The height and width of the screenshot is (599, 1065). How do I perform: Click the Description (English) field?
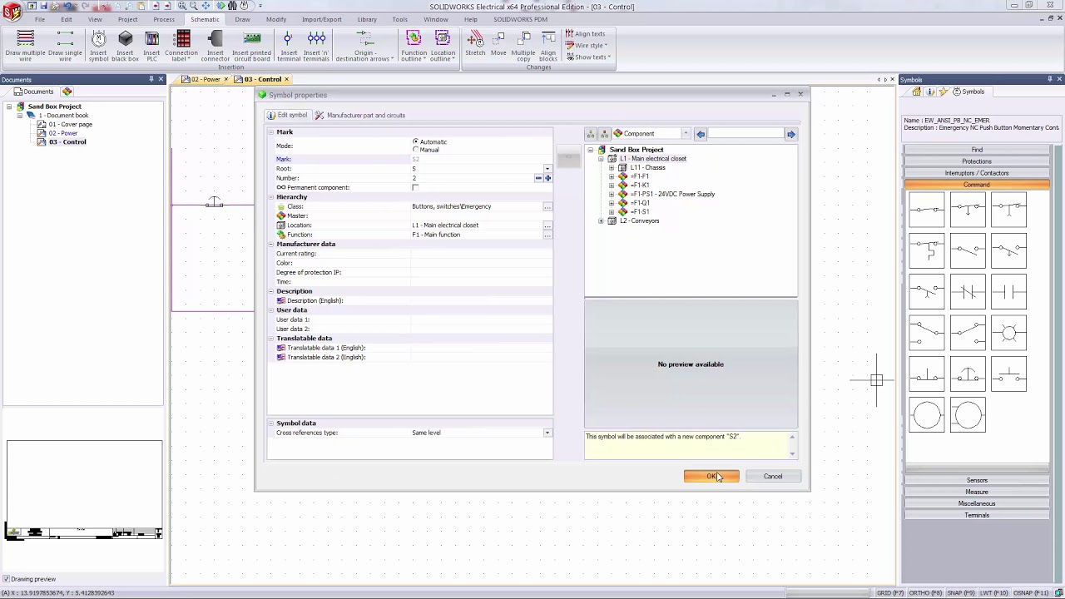482,301
